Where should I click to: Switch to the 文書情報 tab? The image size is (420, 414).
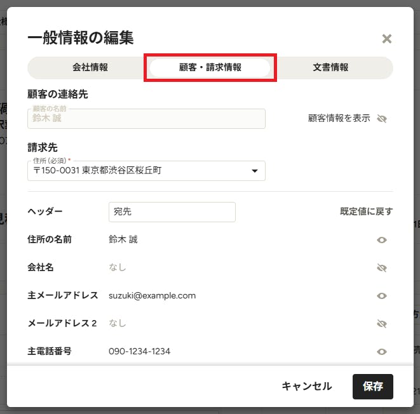coord(330,67)
